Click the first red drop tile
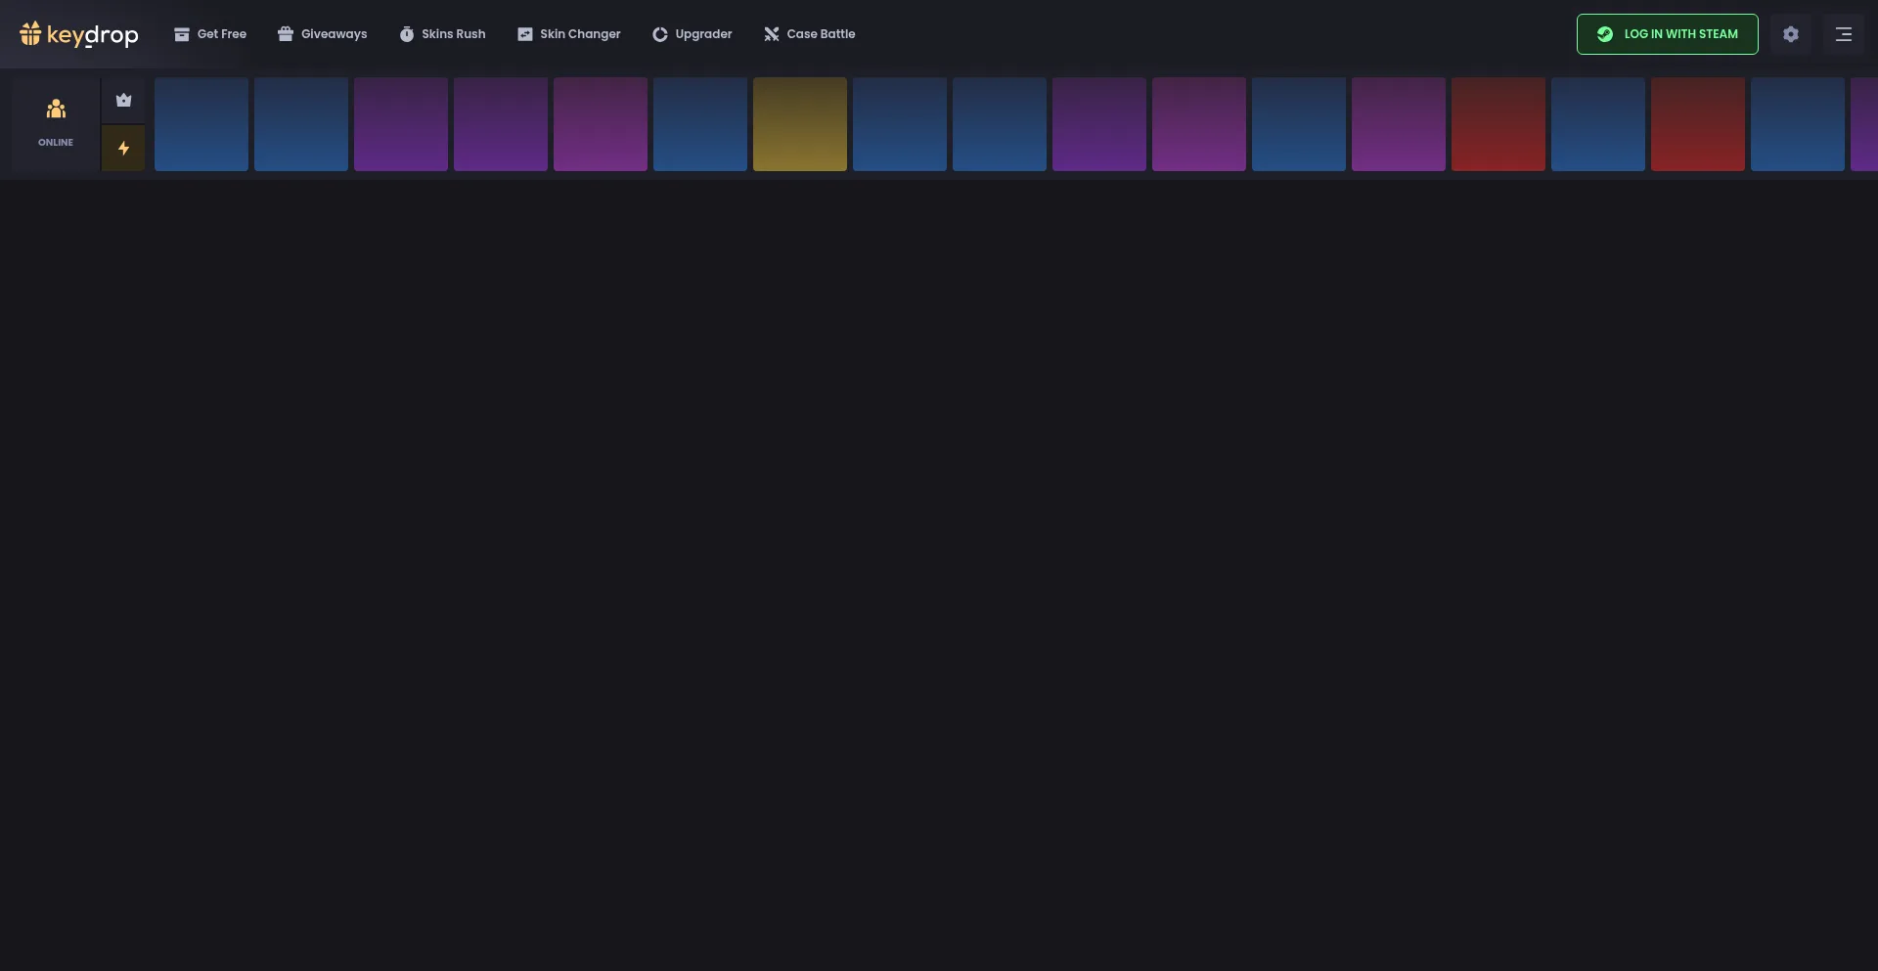The width and height of the screenshot is (1878, 971). point(1498,124)
